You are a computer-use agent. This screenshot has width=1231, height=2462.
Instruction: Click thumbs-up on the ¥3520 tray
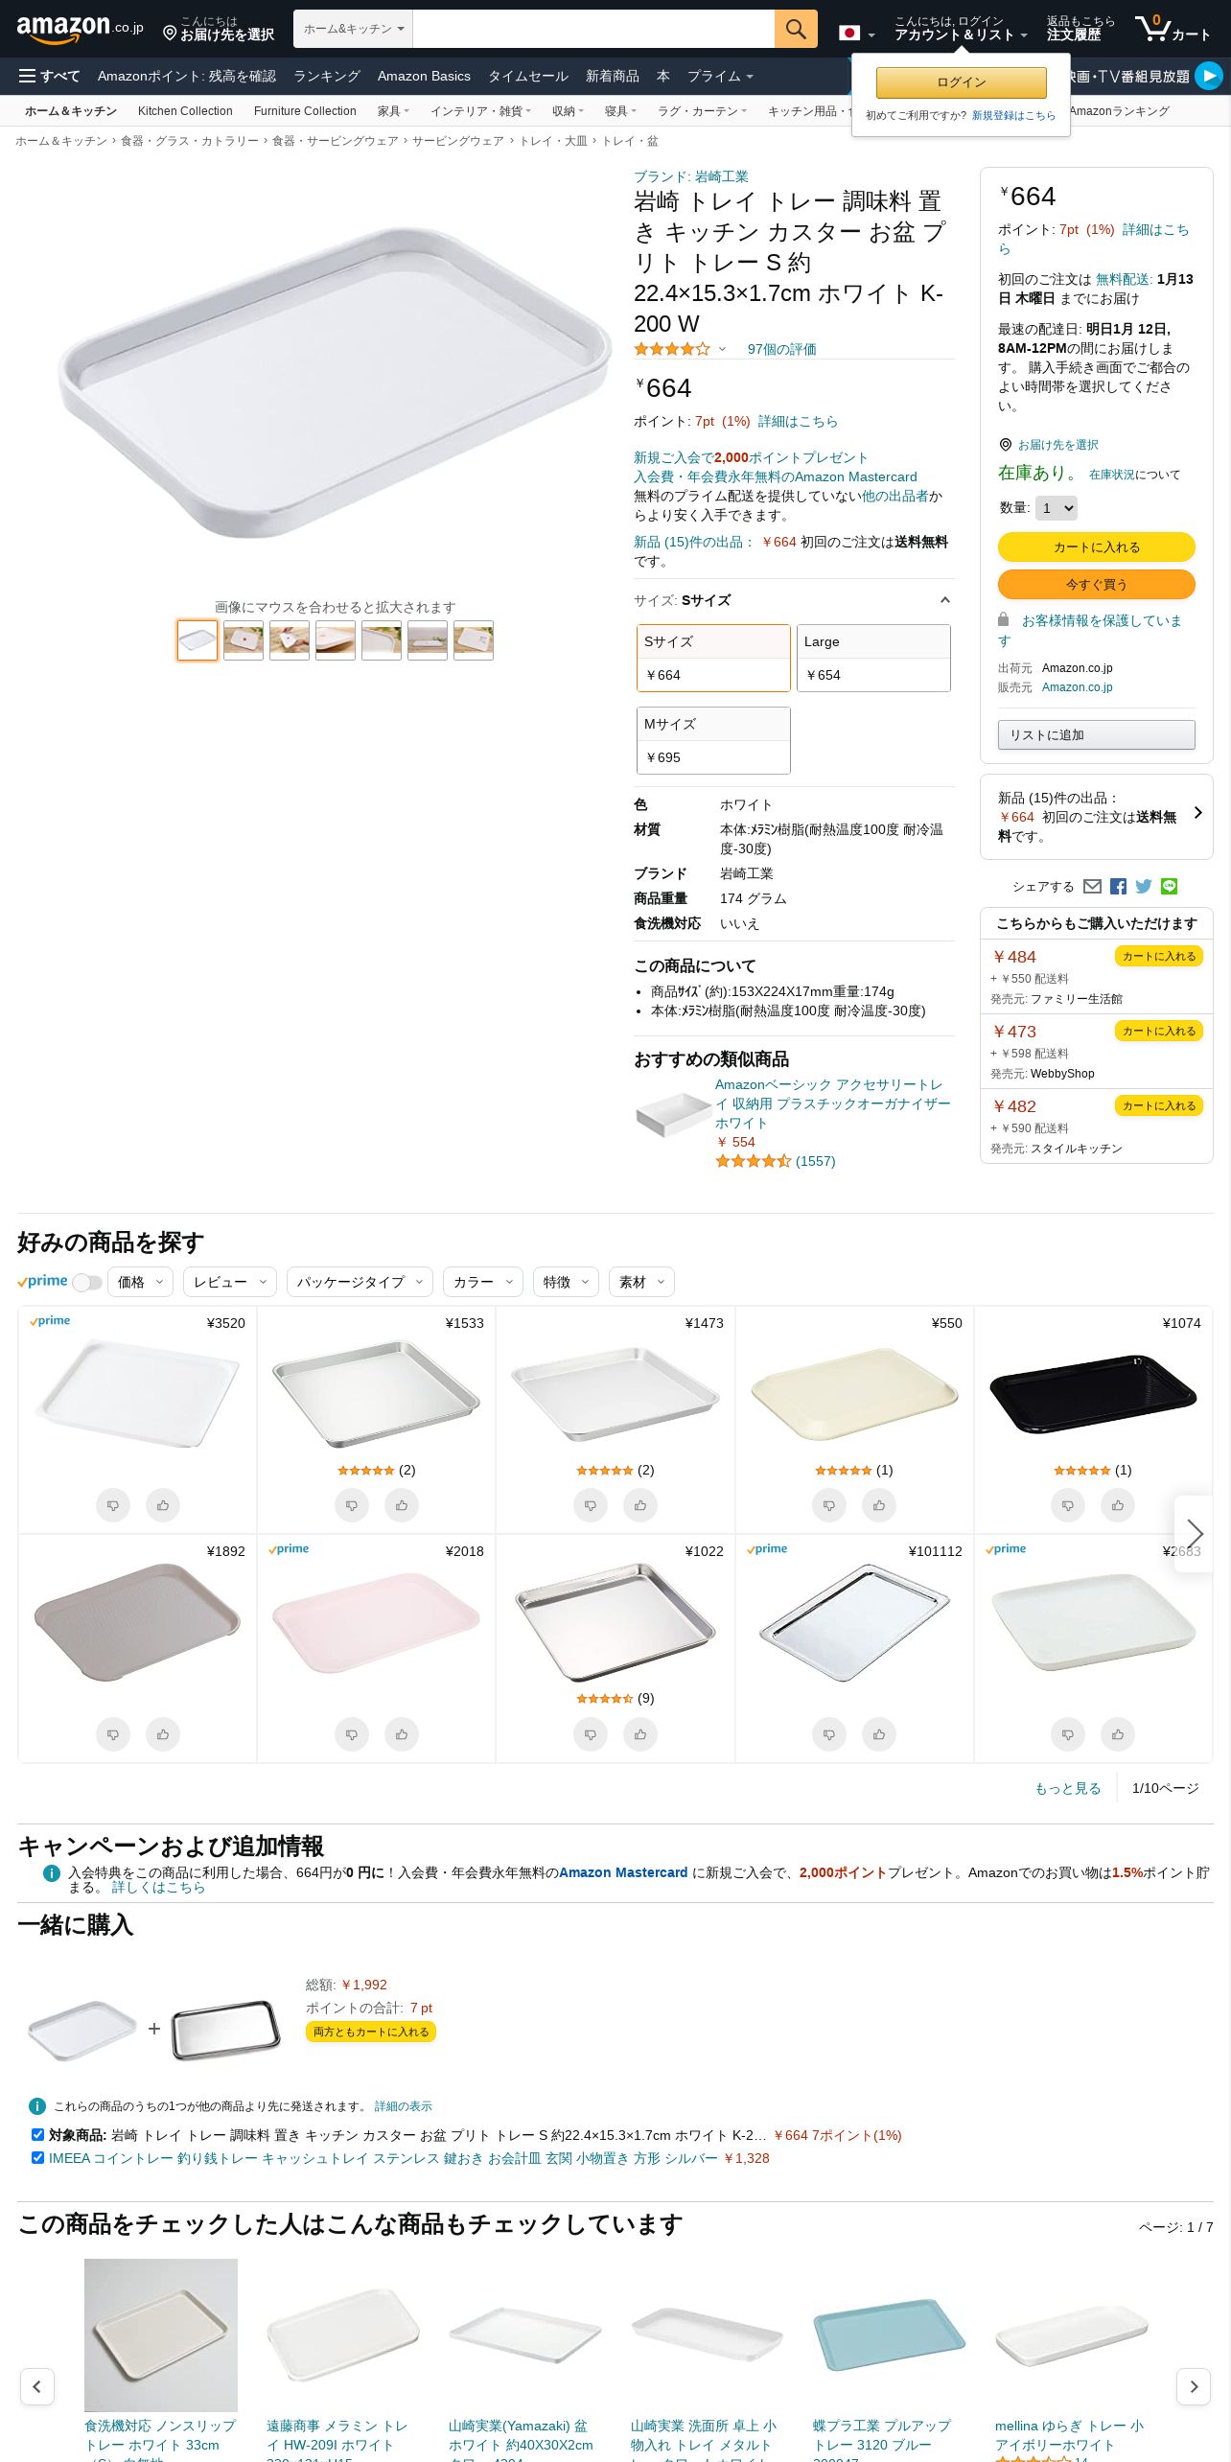(163, 1505)
